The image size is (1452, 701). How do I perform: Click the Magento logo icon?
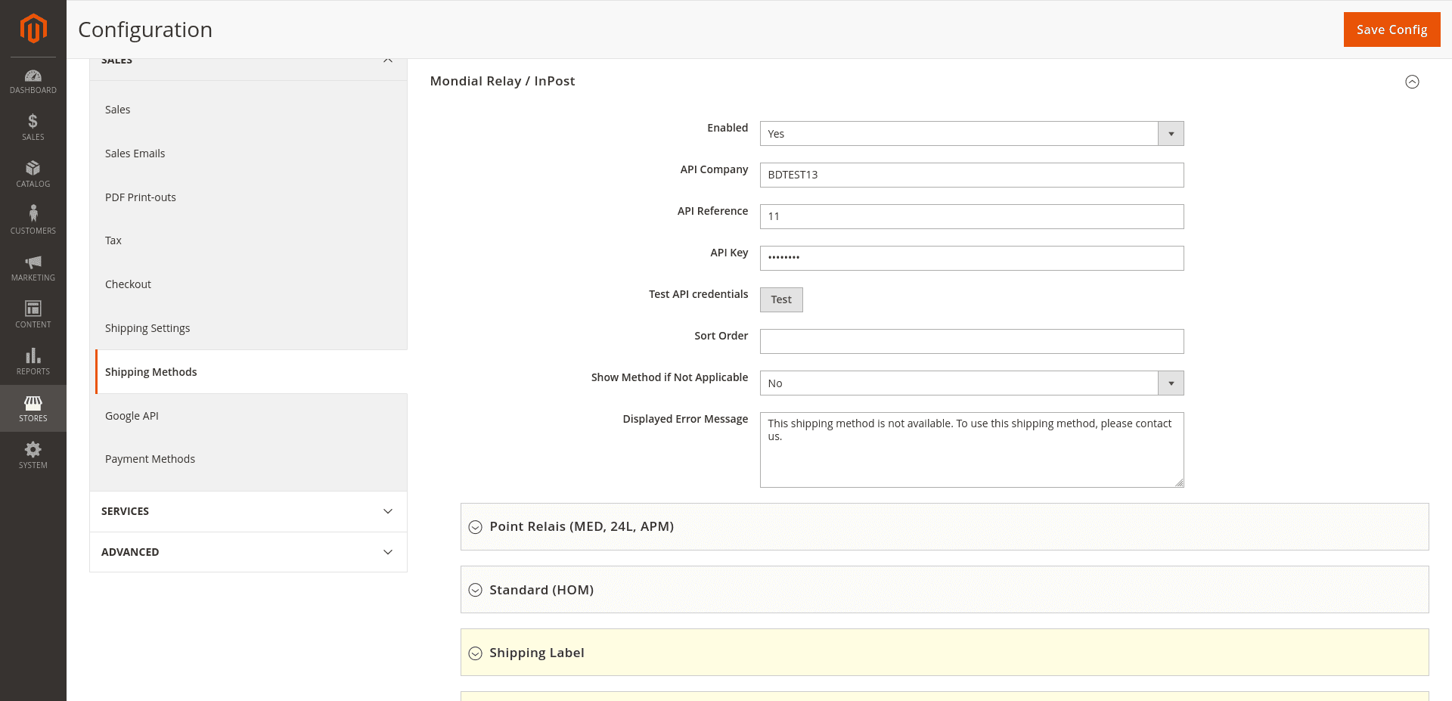pos(33,29)
